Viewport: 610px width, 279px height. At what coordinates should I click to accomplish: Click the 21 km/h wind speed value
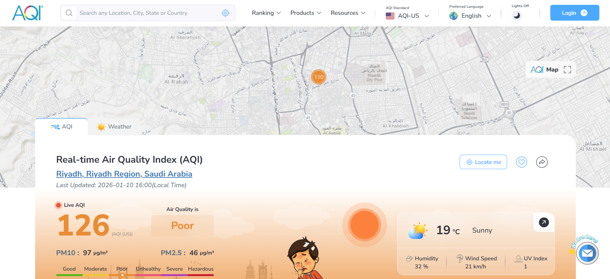point(475,266)
